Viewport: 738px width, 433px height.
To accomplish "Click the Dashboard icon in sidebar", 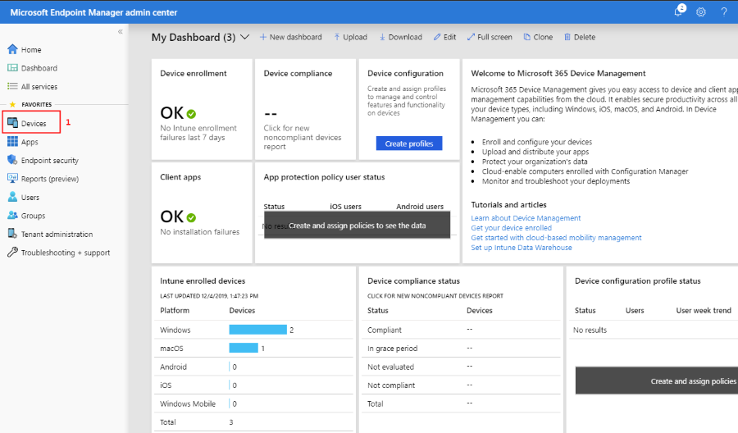I will (12, 68).
